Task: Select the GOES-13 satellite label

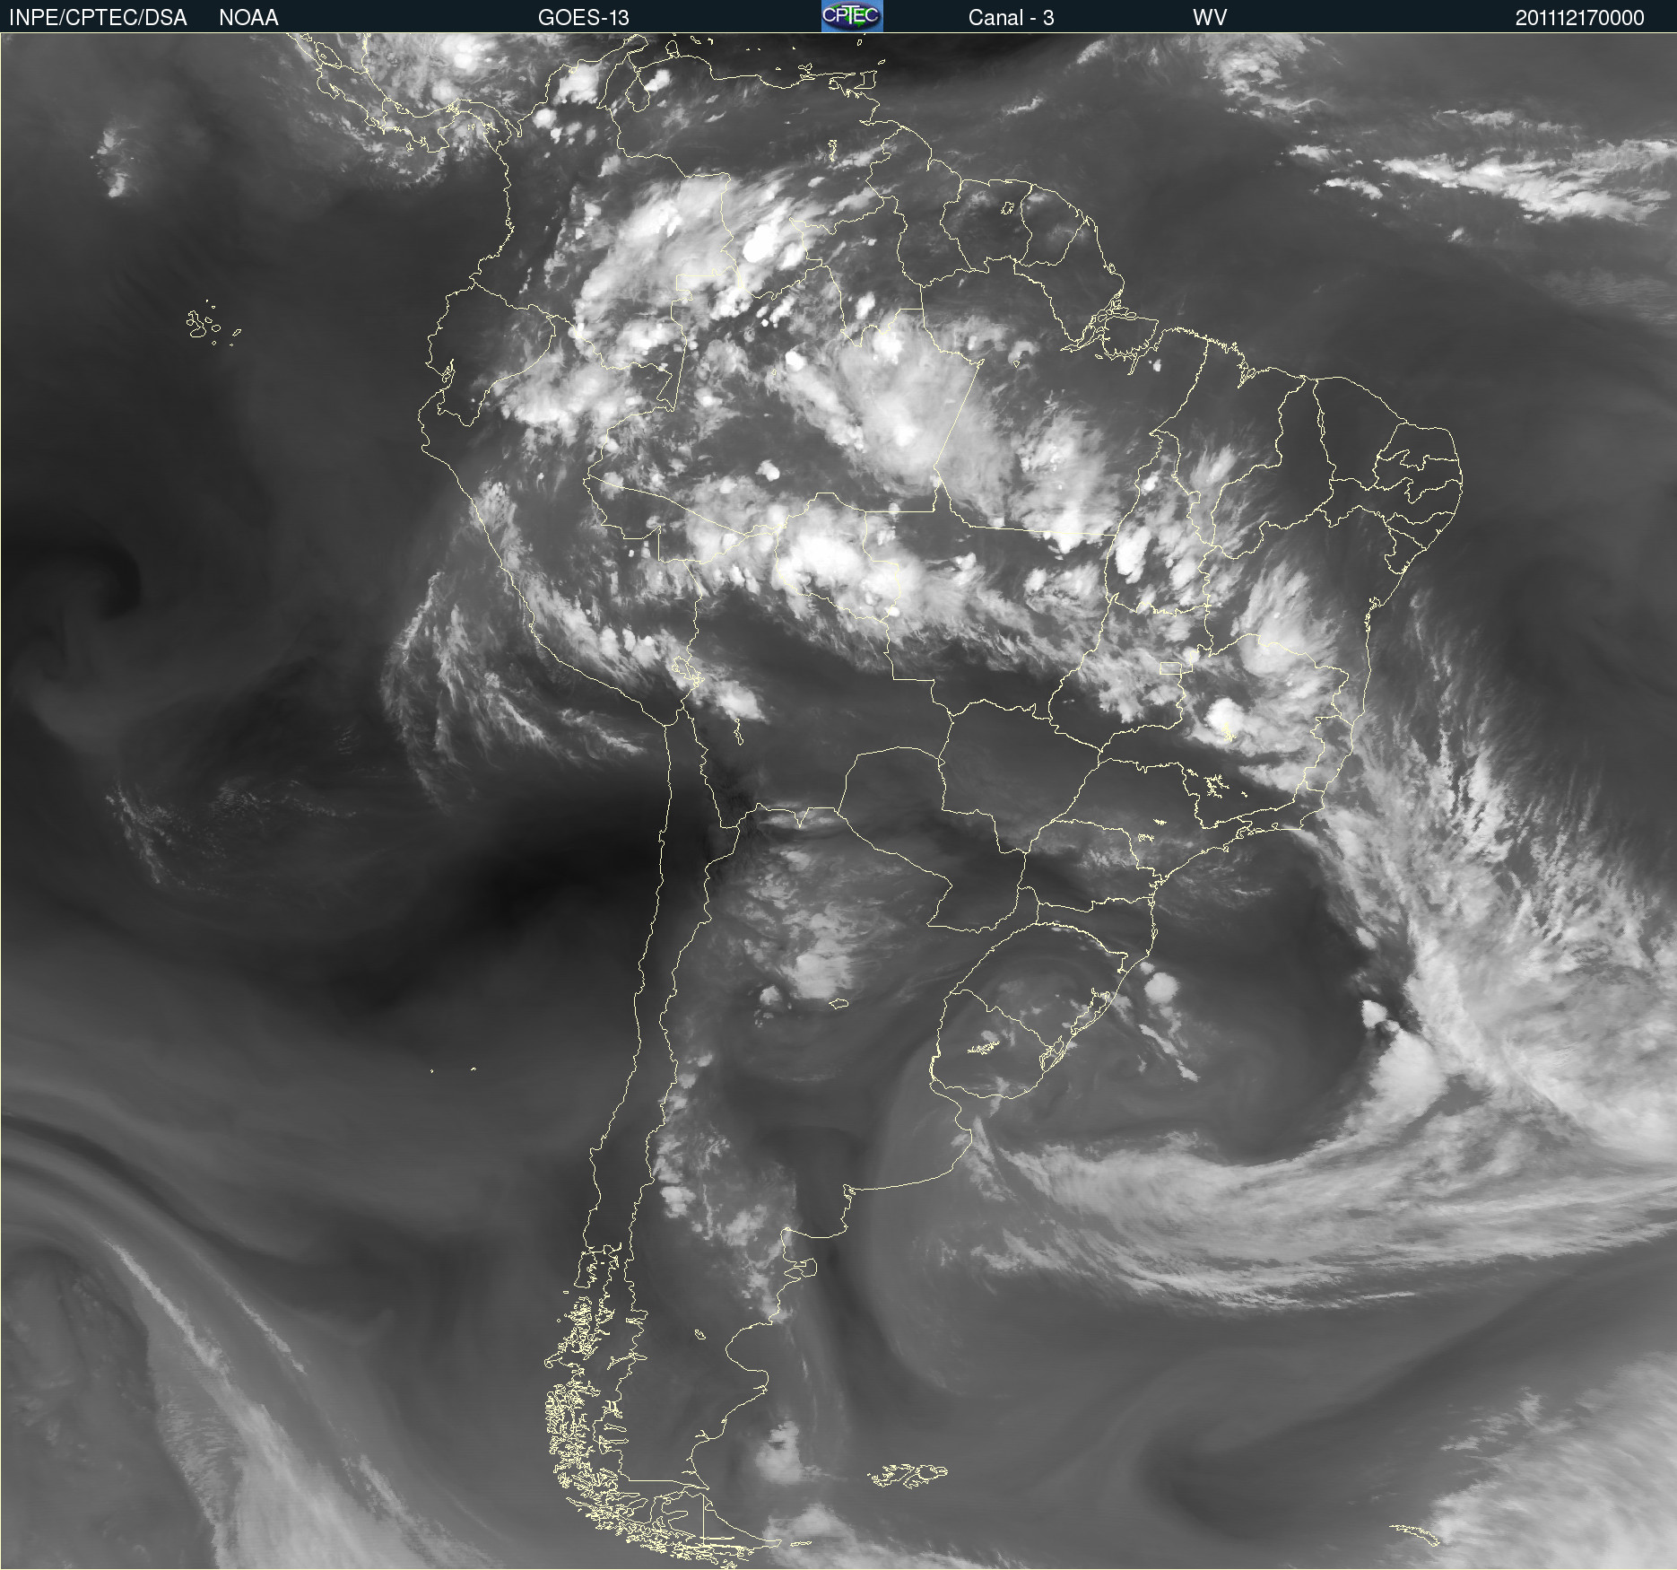Action: pyautogui.click(x=583, y=17)
